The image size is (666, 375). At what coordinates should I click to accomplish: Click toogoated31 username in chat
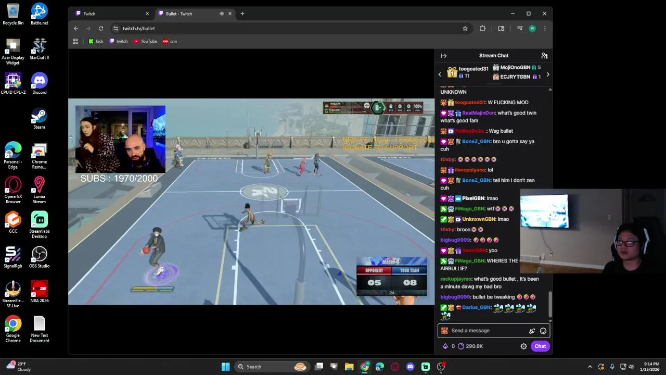pyautogui.click(x=470, y=103)
